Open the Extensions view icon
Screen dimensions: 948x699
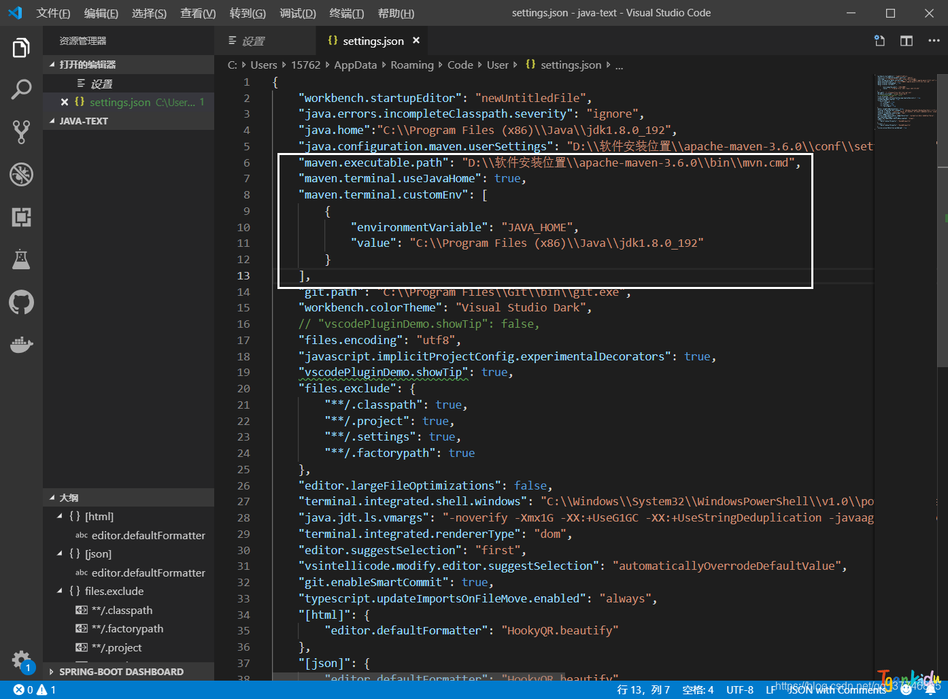click(x=21, y=218)
